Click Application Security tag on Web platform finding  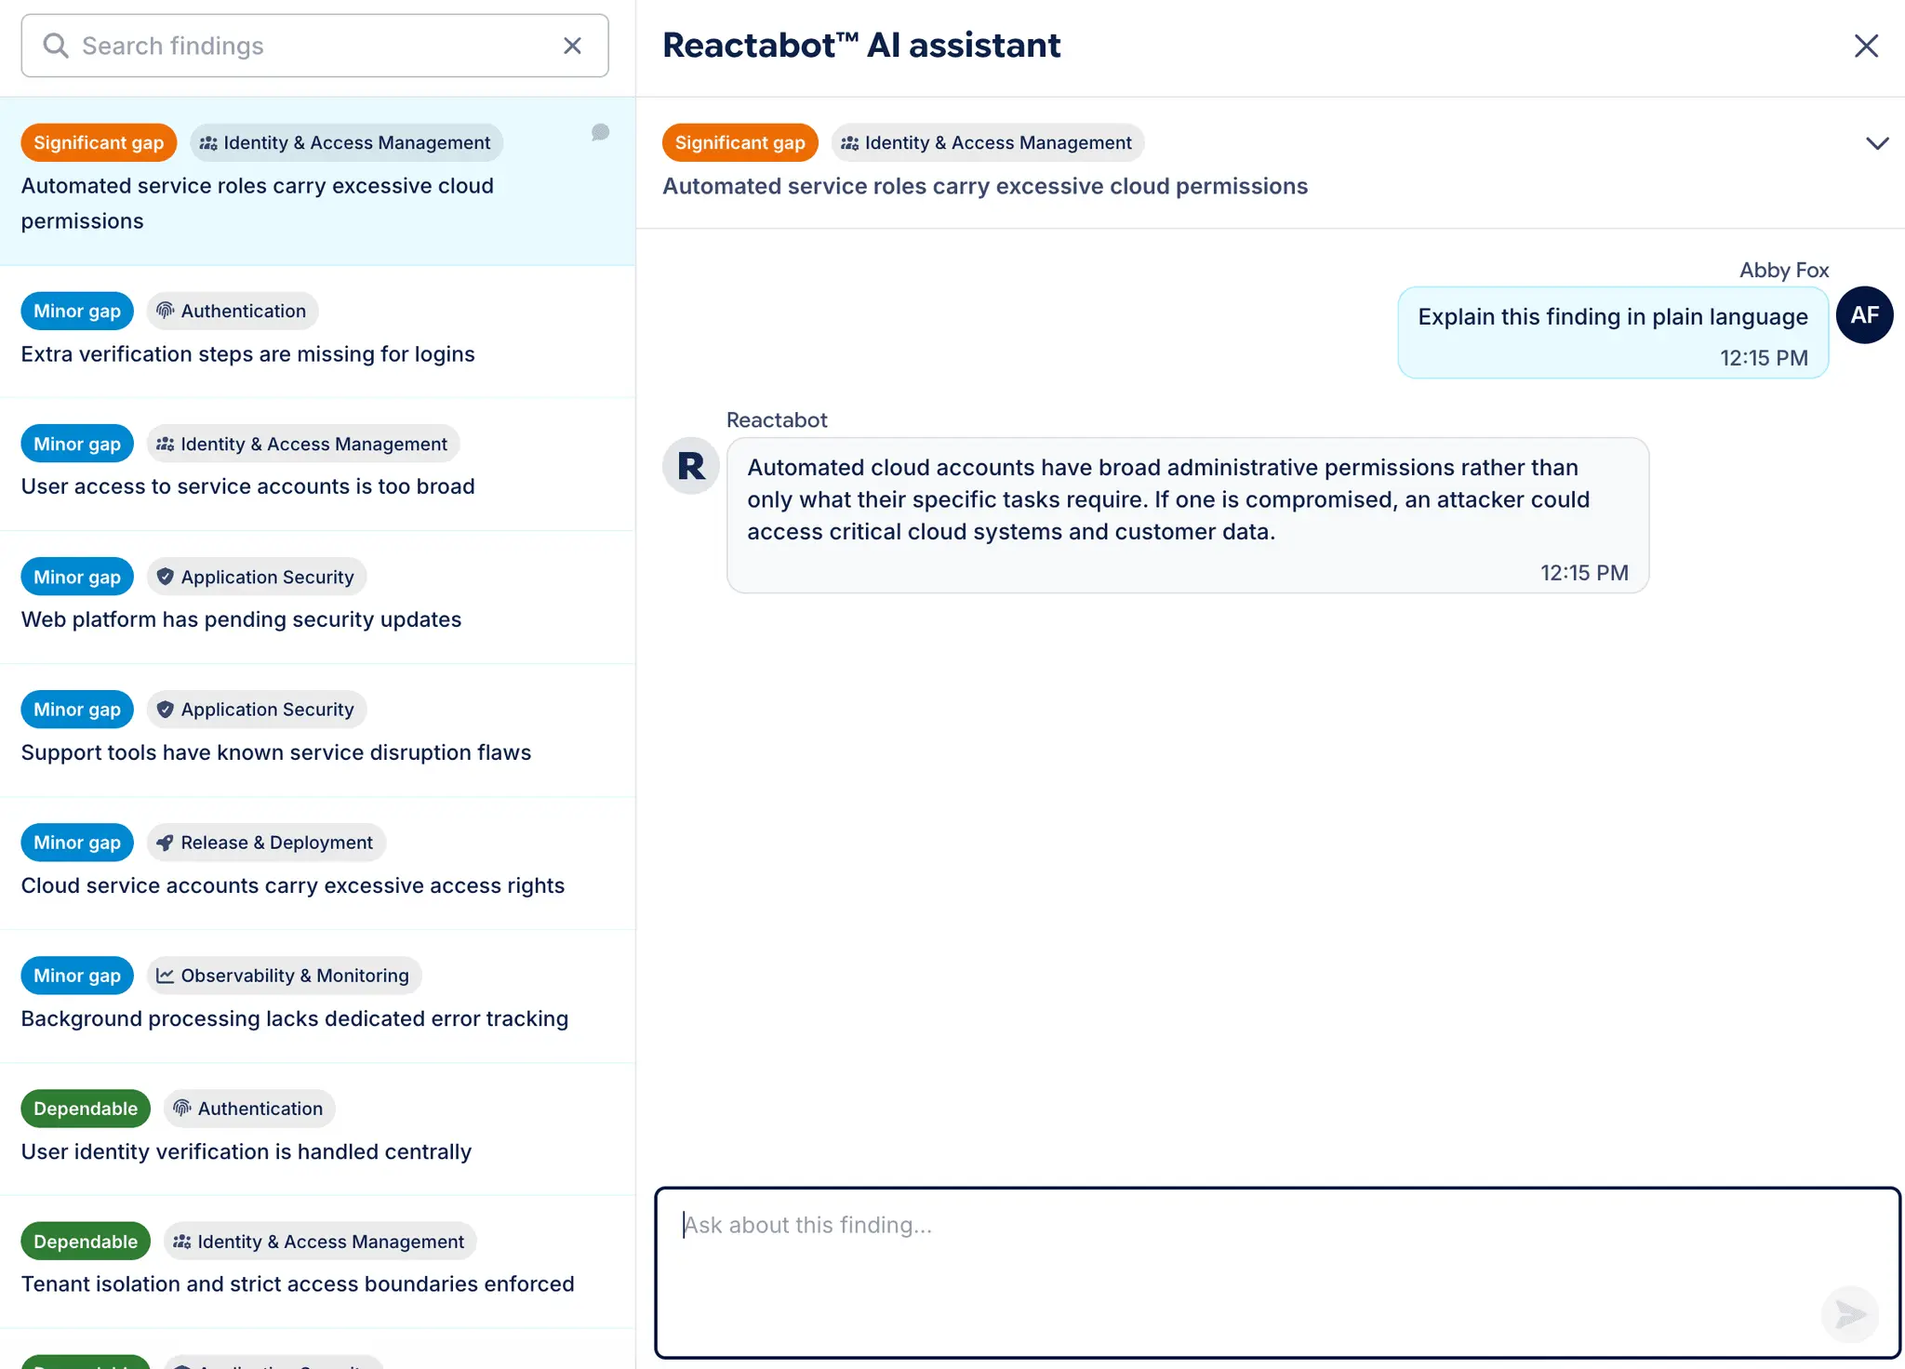(257, 577)
